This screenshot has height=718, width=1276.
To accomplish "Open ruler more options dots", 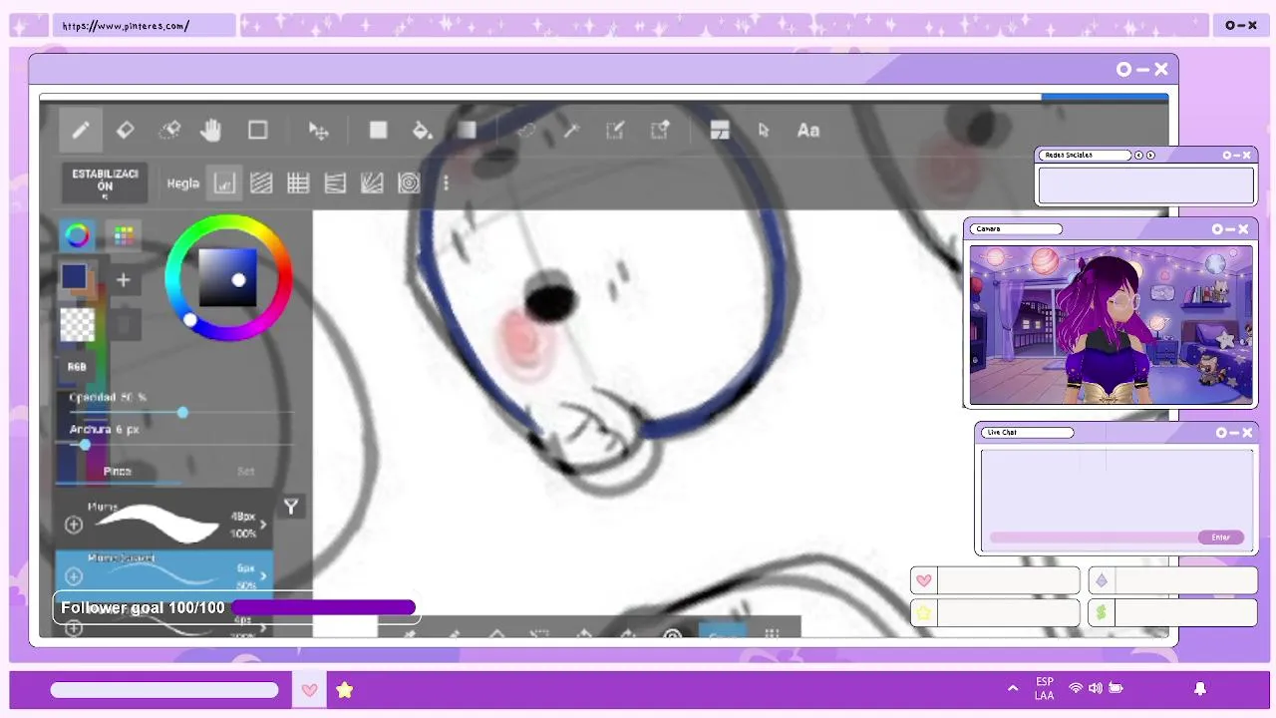I will click(x=446, y=183).
